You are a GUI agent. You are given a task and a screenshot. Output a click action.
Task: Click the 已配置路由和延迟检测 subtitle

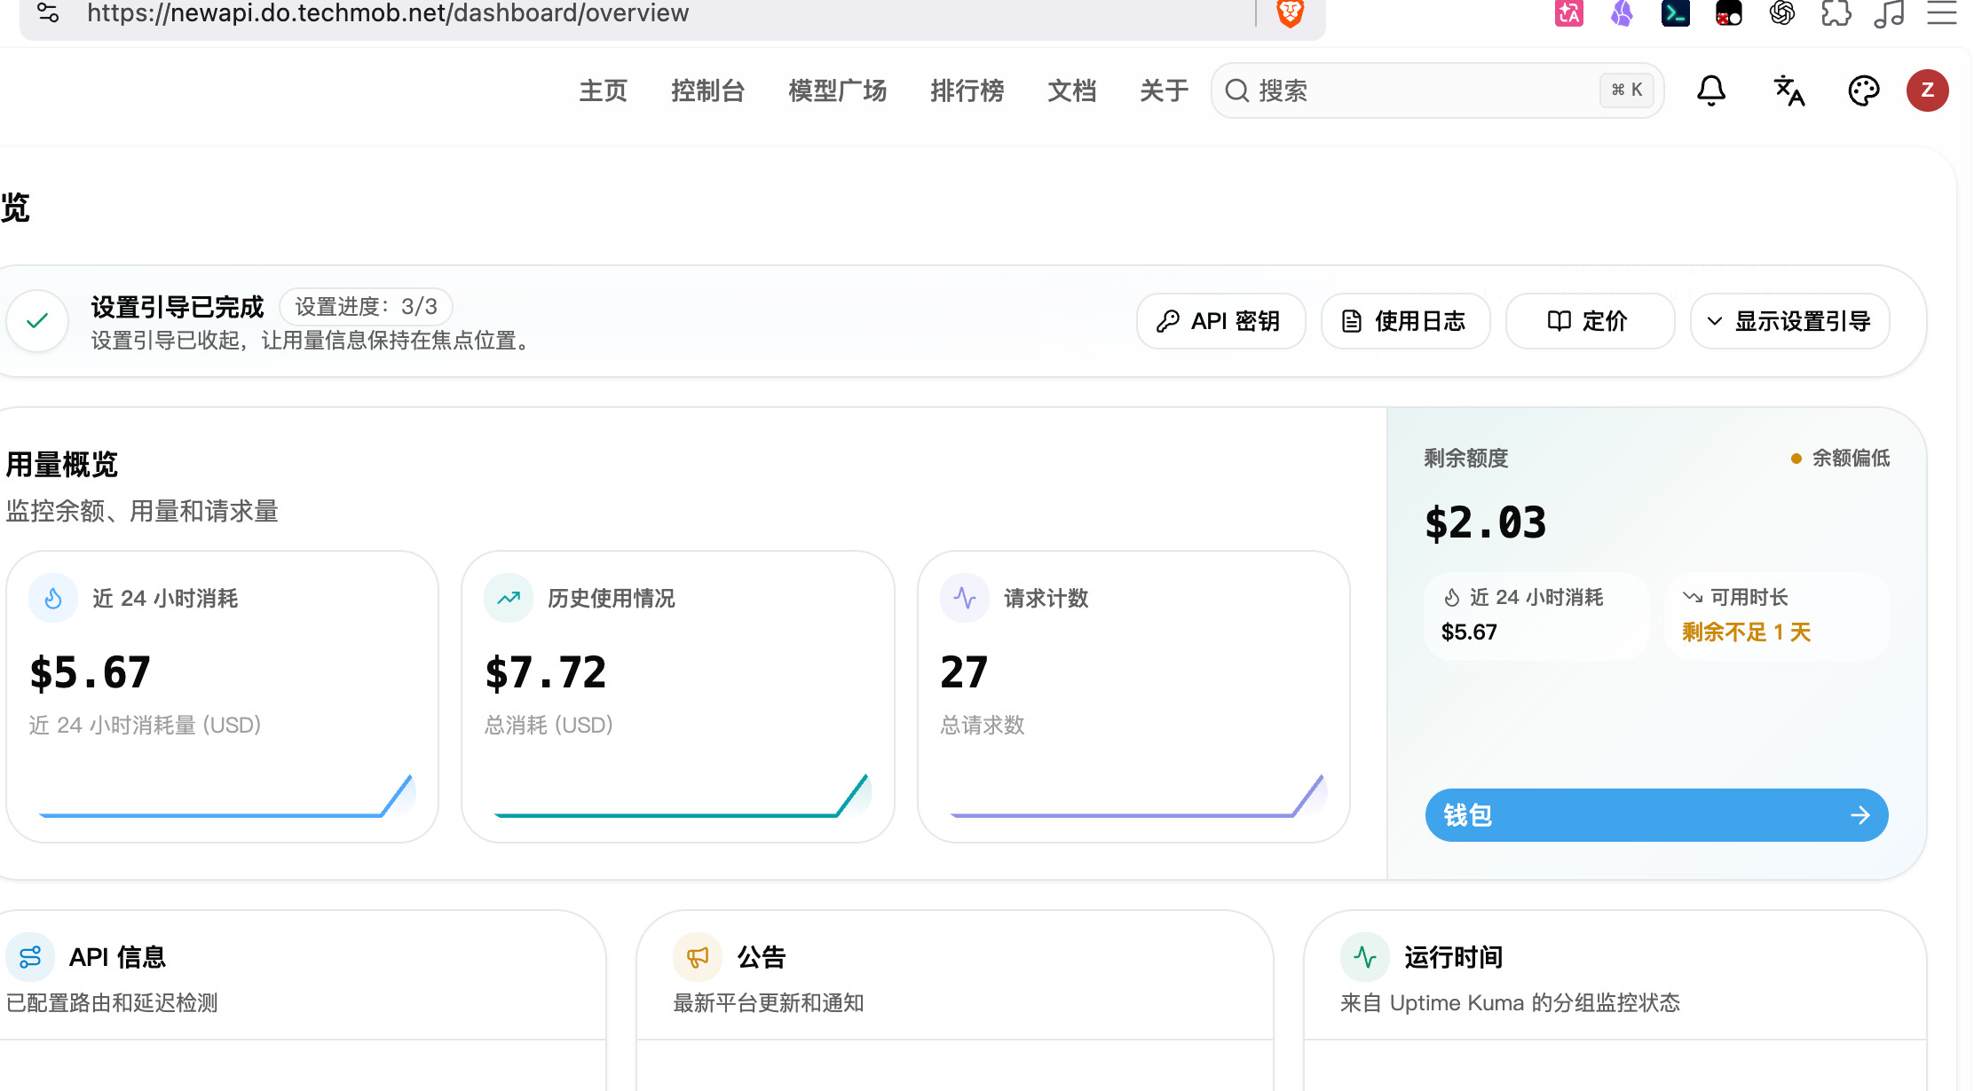pos(112,1003)
